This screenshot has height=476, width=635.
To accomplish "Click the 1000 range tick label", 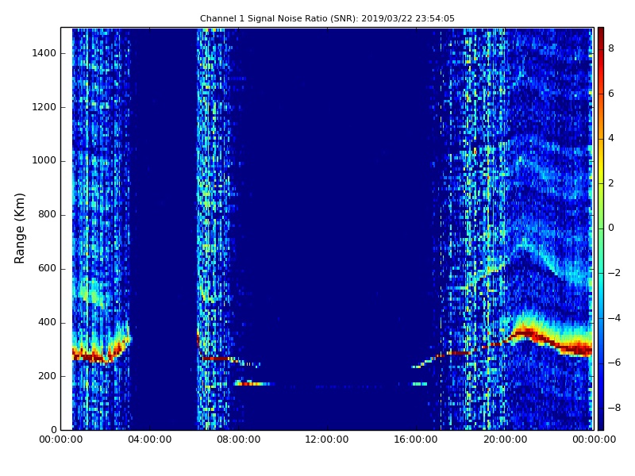I will [x=44, y=161].
